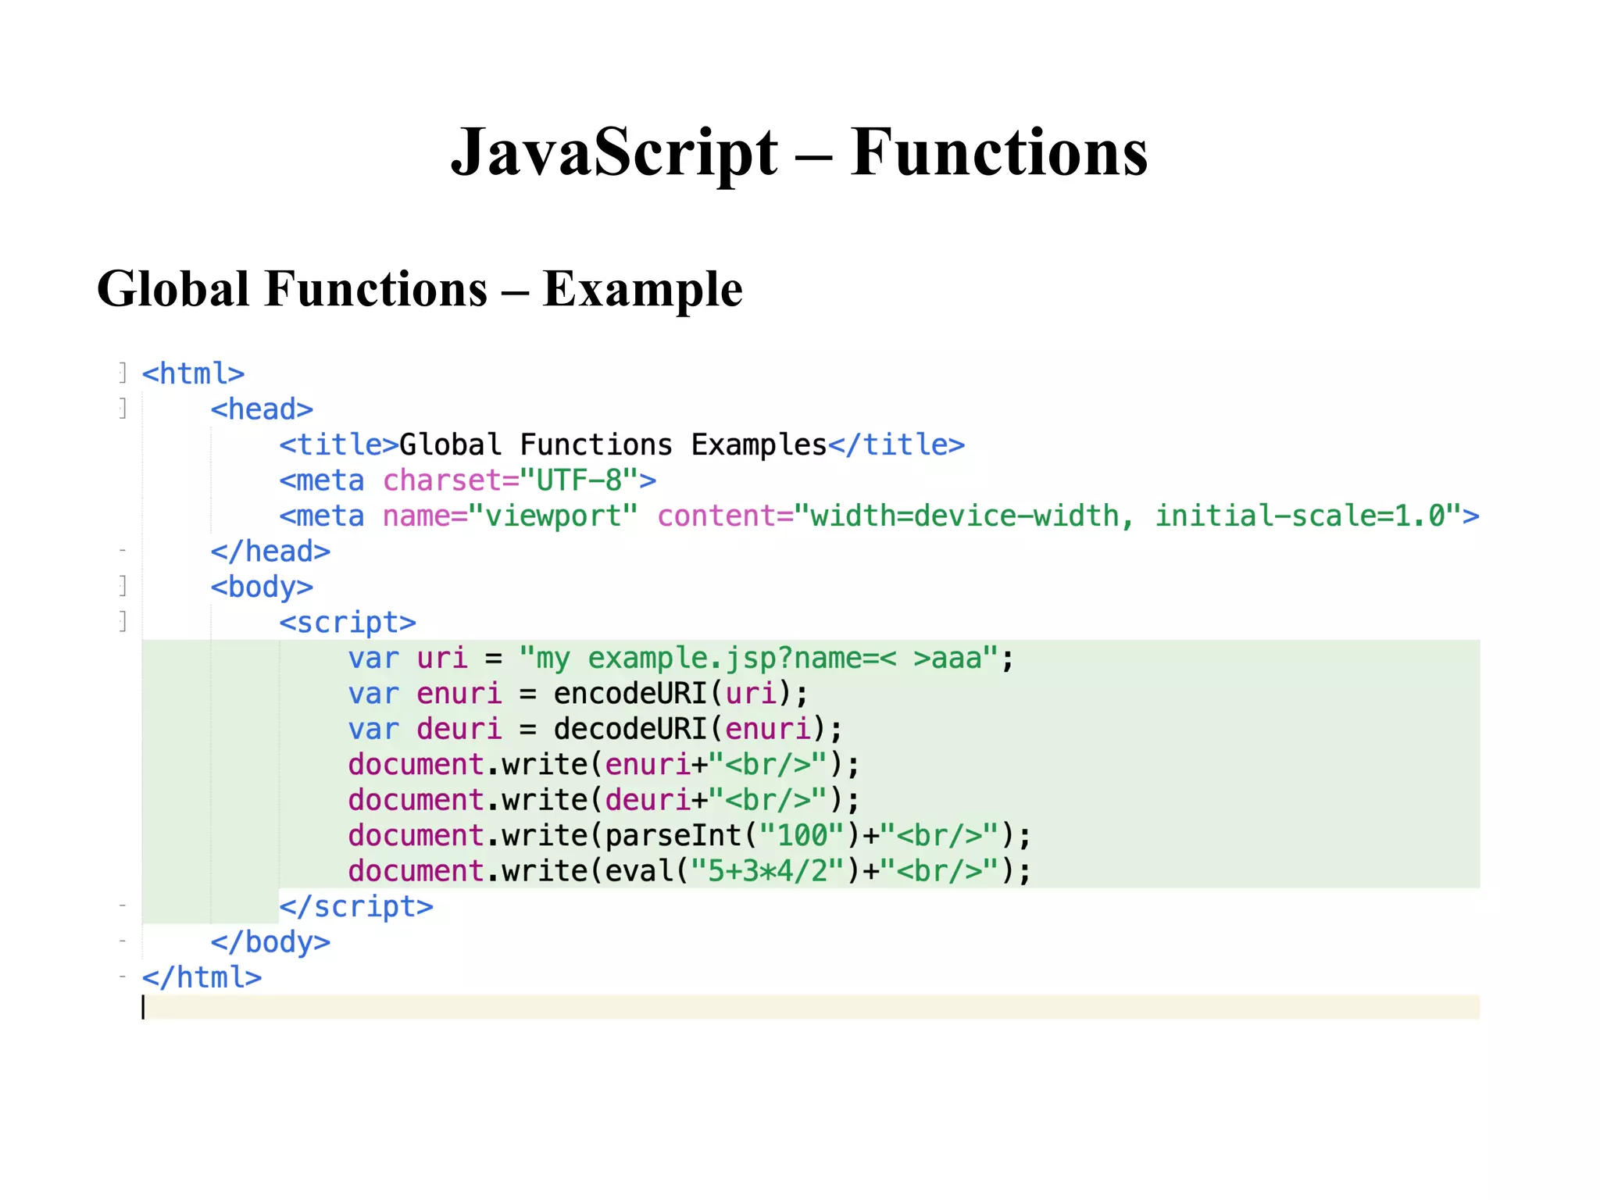Collapse the <script> fold marker in gutter
The height and width of the screenshot is (1200, 1600).
(x=123, y=621)
